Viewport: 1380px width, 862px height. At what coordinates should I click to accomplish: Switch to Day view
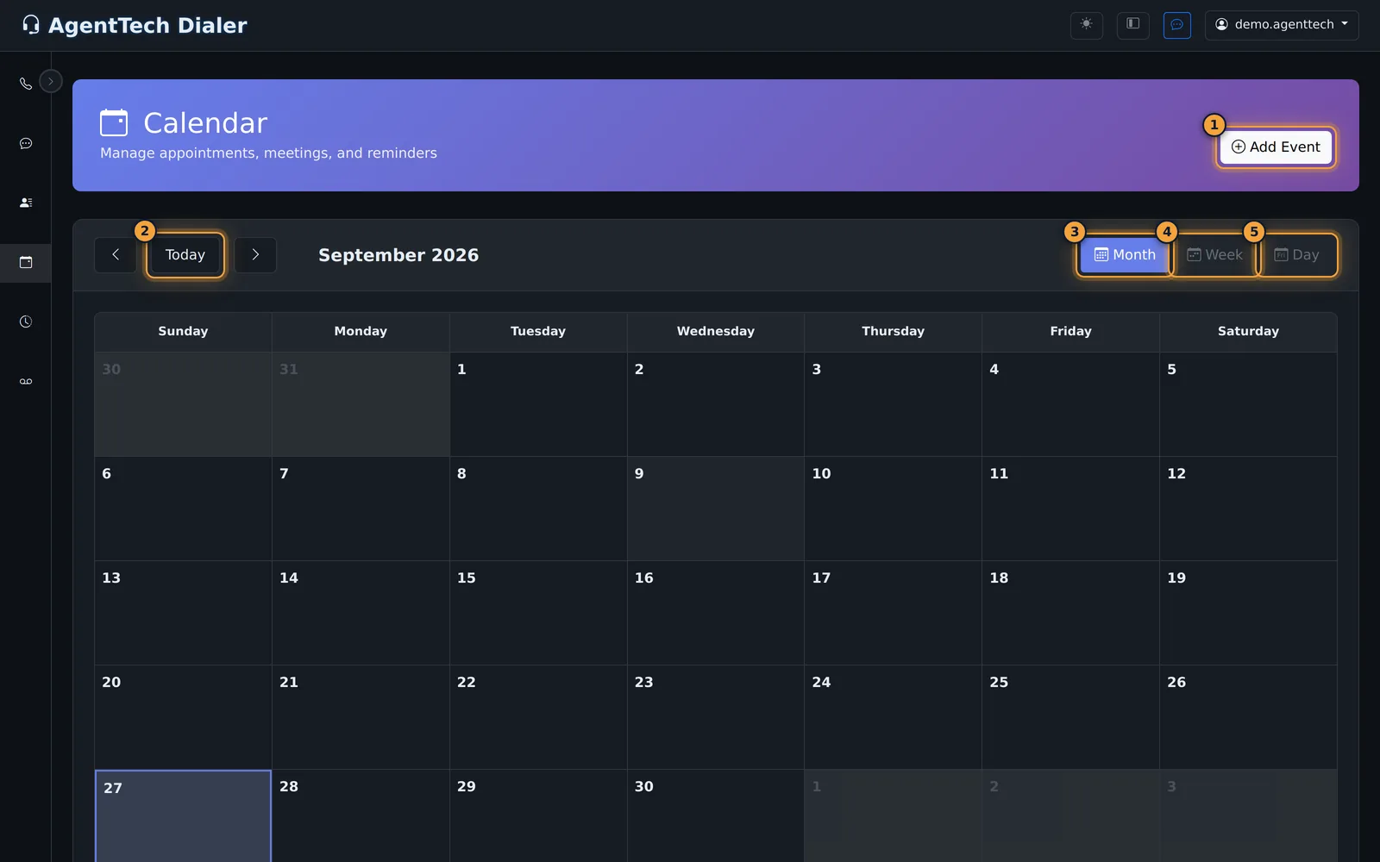(1297, 255)
